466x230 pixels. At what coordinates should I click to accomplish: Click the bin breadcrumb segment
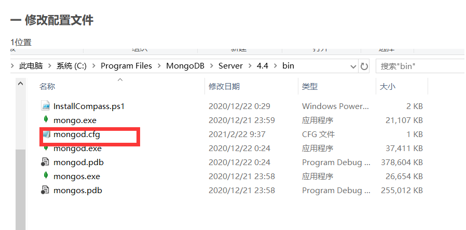pyautogui.click(x=288, y=65)
